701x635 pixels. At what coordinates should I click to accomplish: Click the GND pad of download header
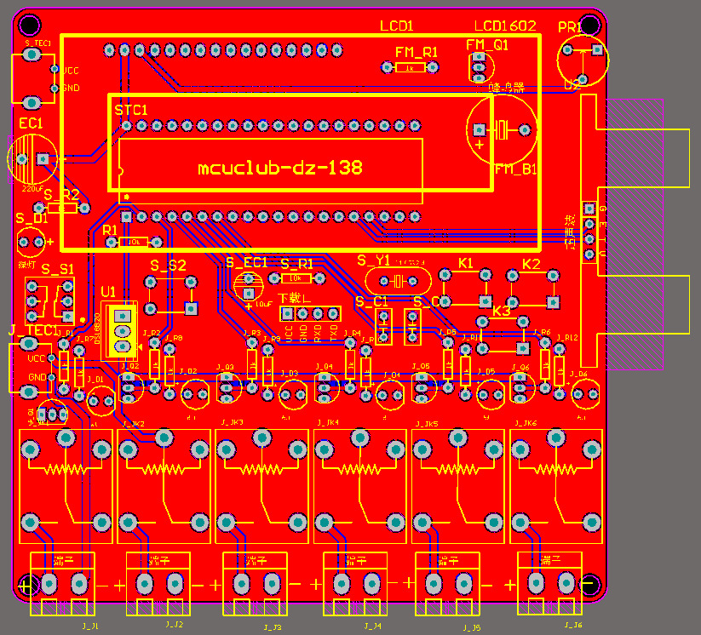[302, 314]
